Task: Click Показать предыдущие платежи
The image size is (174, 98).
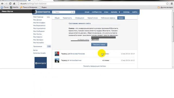Action: coord(95,66)
